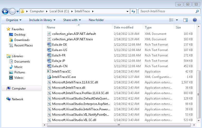Click icon of Microsoft.IntelliTrace.Profiler.11.0.0.SC.dll

[49, 93]
